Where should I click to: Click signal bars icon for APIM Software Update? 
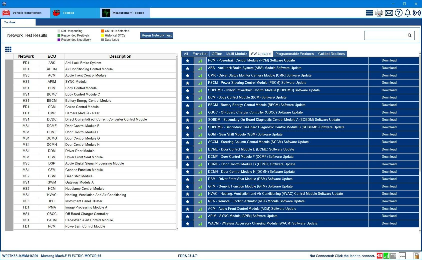pyautogui.click(x=200, y=216)
